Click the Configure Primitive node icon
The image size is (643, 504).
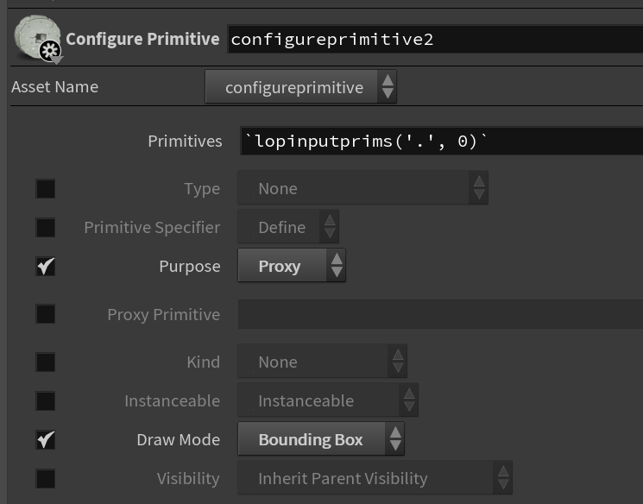(38, 39)
